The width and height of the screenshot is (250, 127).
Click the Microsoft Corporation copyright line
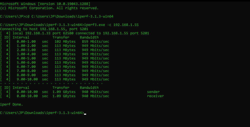(49, 8)
